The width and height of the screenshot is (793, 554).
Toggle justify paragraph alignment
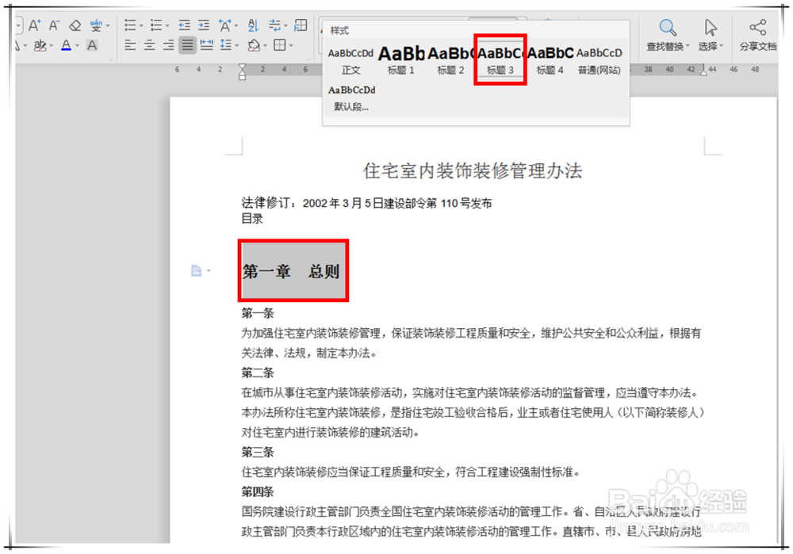(x=186, y=45)
